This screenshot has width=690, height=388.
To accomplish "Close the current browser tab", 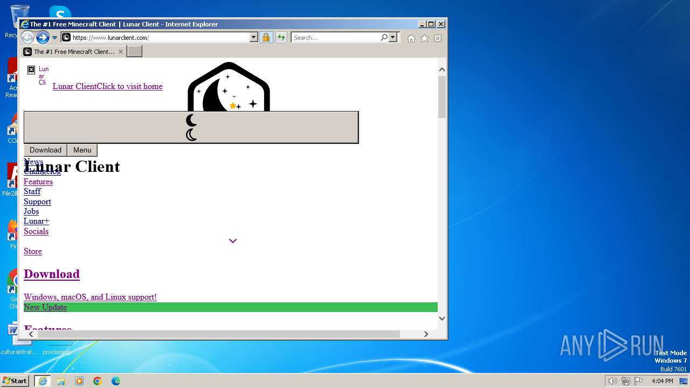I will [121, 52].
